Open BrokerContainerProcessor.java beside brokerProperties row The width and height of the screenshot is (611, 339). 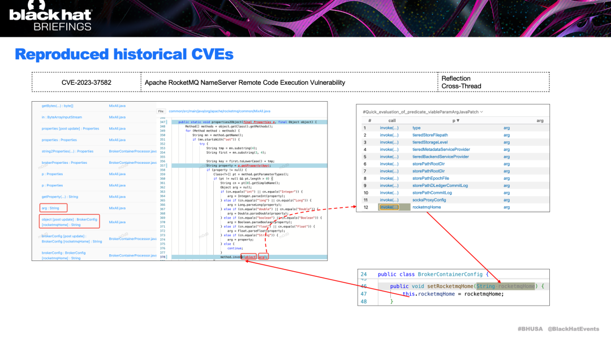(x=132, y=163)
